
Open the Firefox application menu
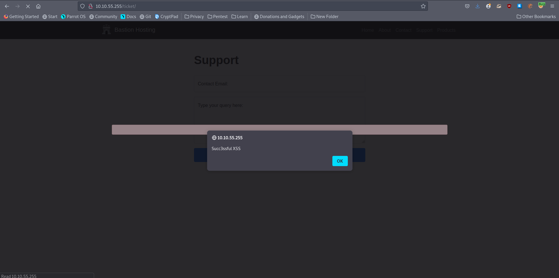(552, 6)
